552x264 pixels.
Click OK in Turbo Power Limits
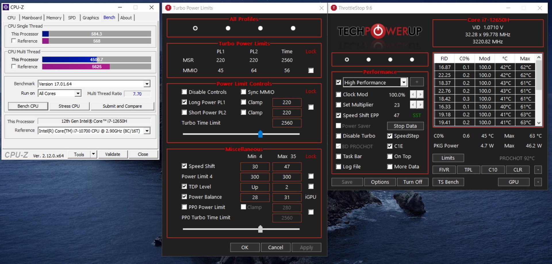(245, 247)
